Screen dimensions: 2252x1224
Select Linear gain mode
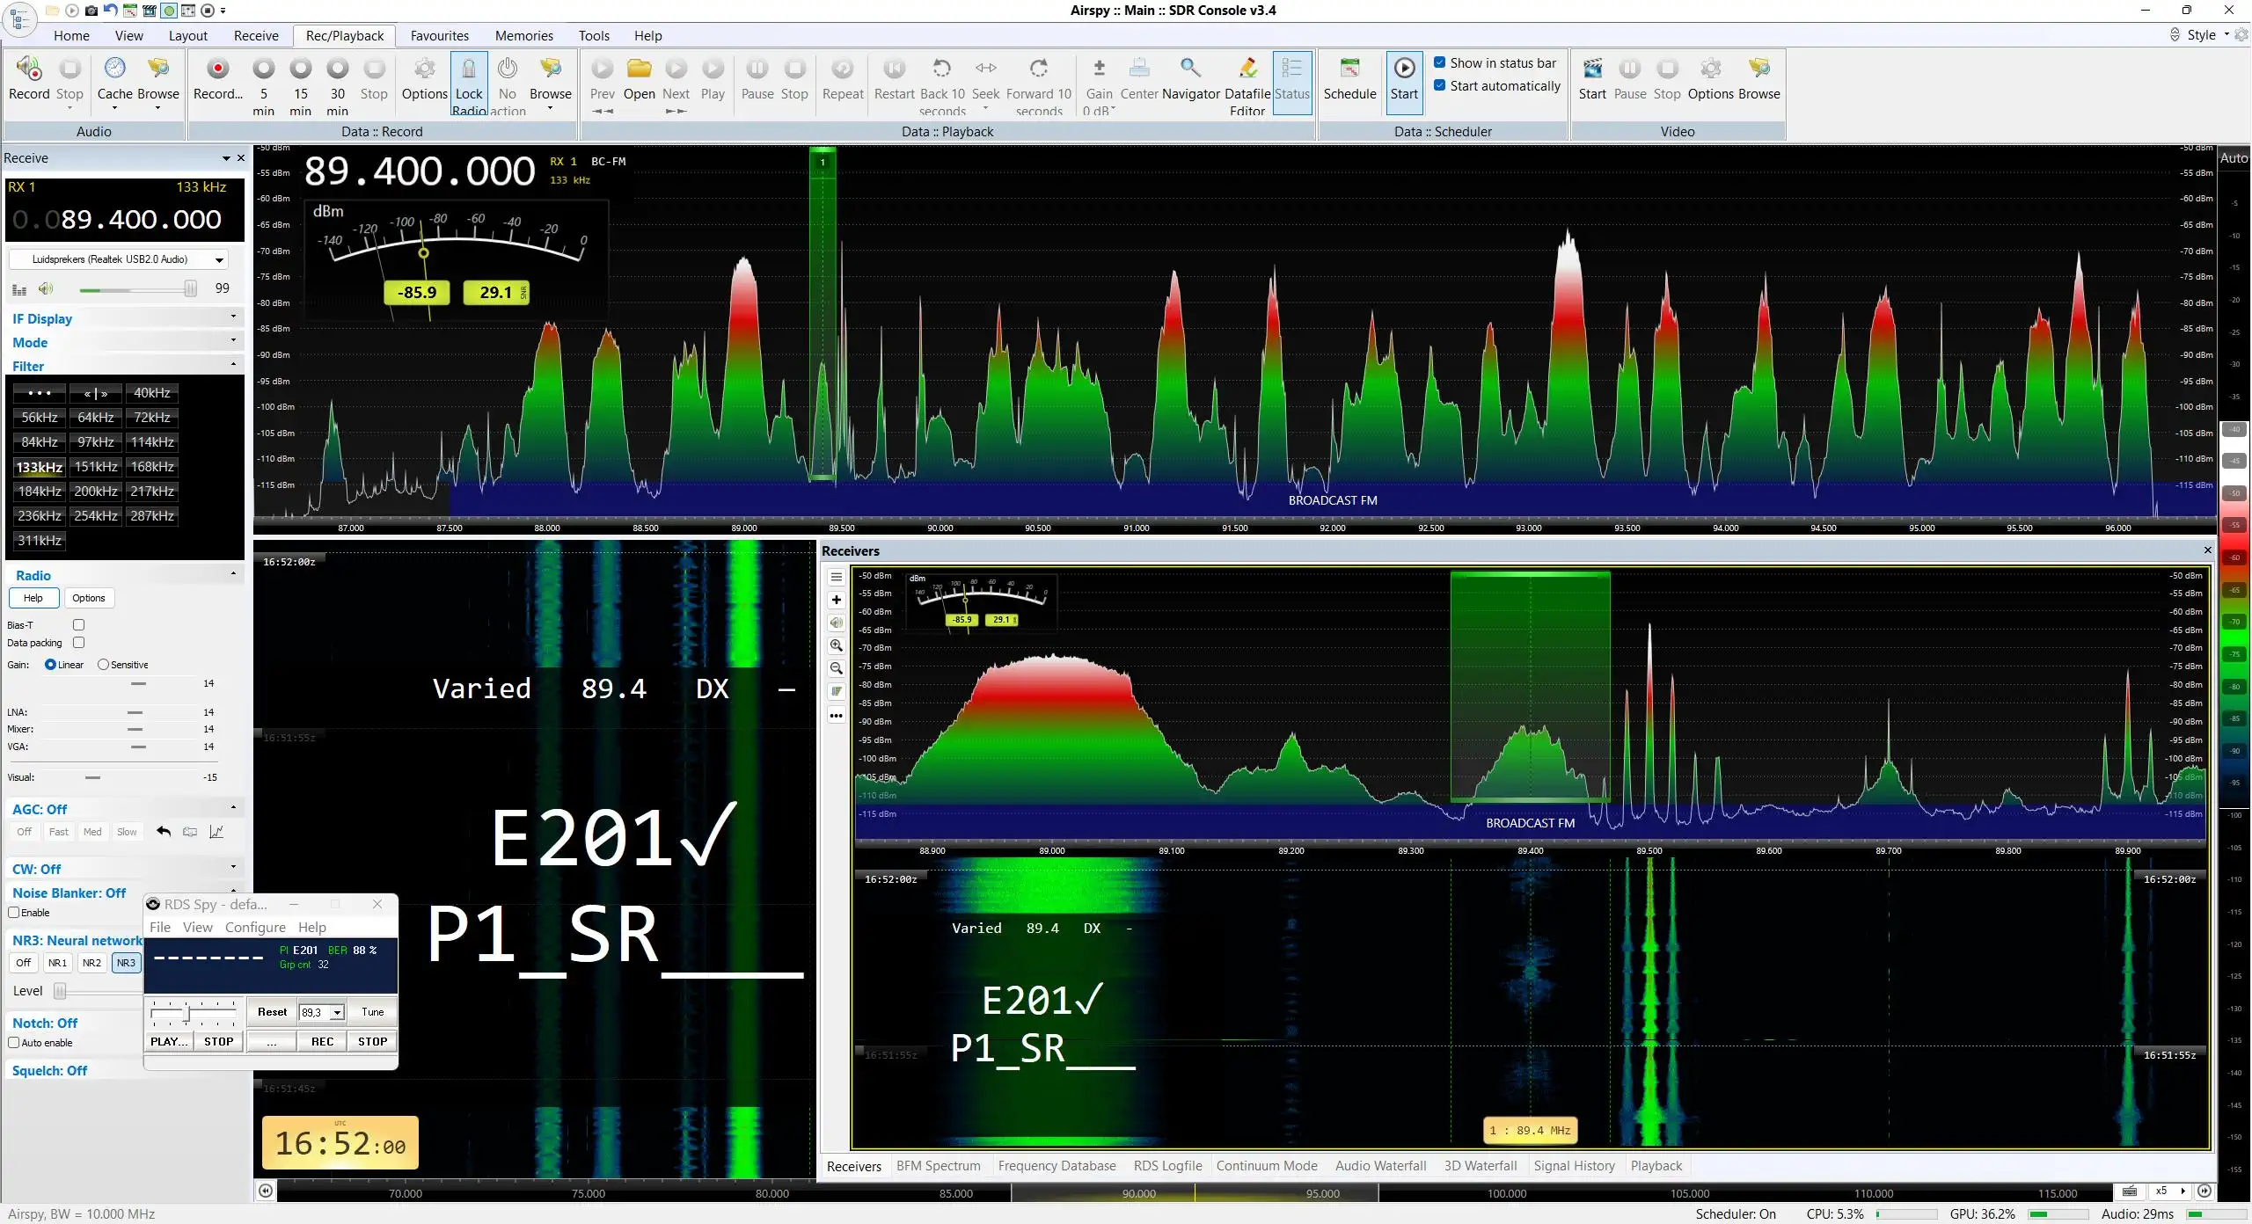(x=50, y=665)
